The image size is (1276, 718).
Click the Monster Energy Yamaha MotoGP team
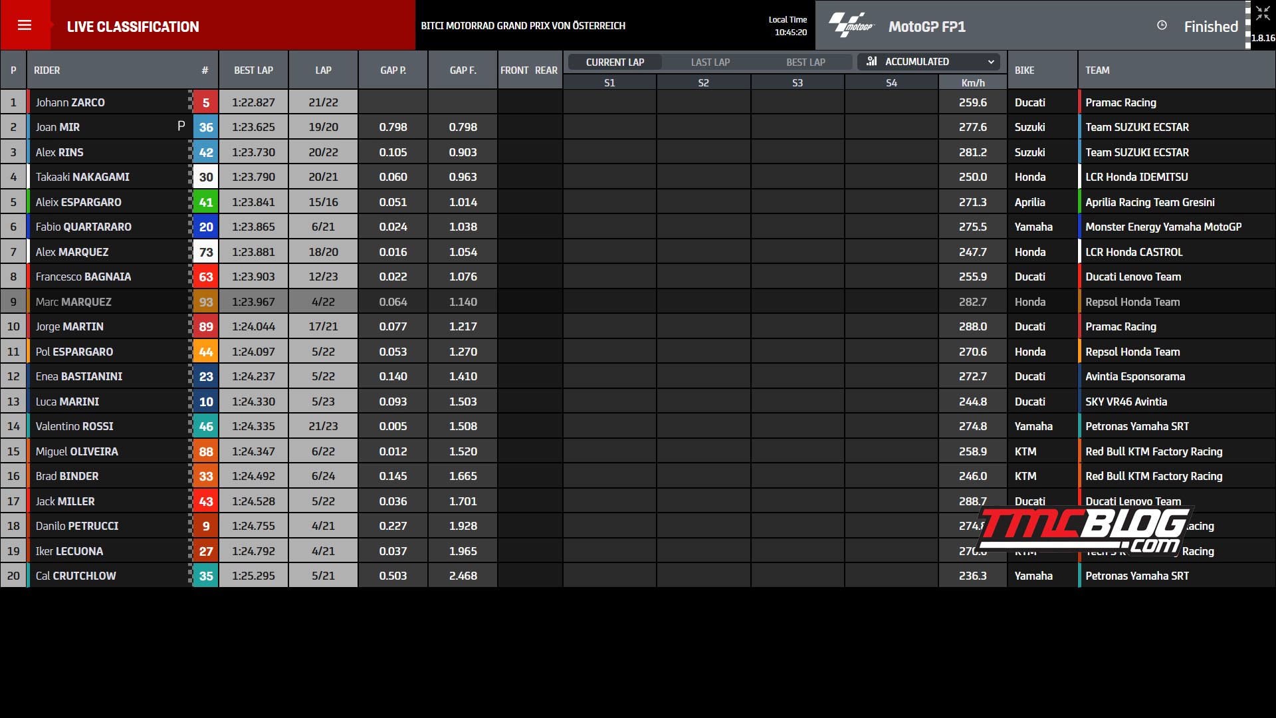[1163, 227]
